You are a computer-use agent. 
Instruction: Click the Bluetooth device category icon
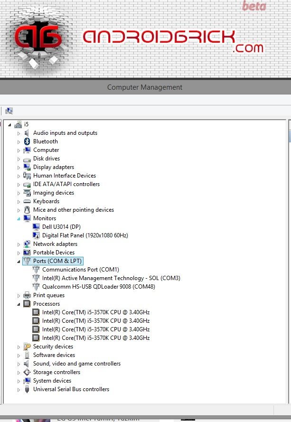pos(27,141)
